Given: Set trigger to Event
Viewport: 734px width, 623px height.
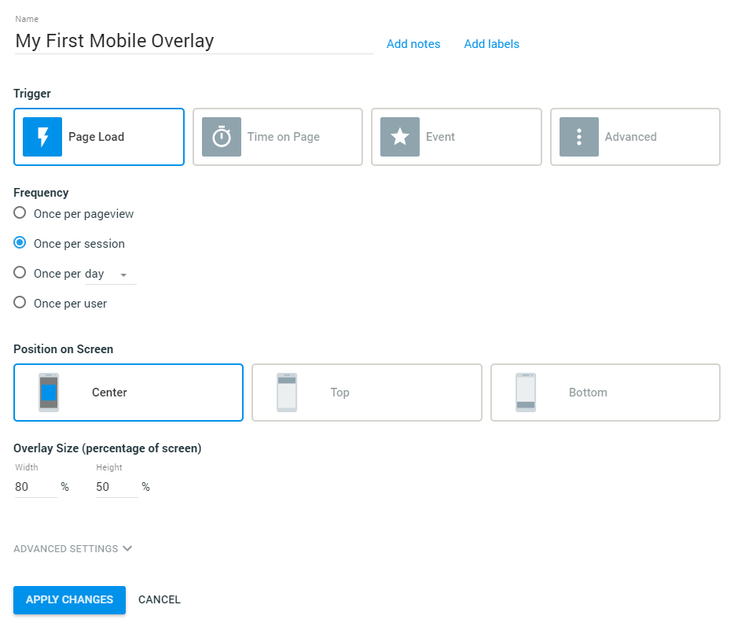Looking at the screenshot, I should [x=457, y=137].
